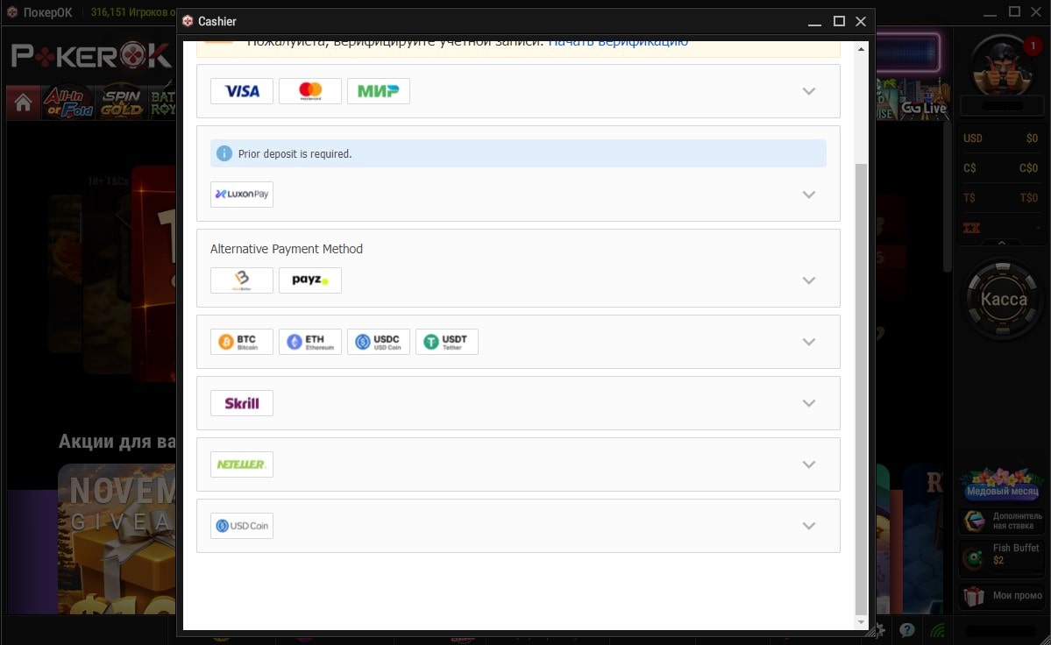Screen dimensions: 1051x645
Task: Open the All-In or Fold game icon
Action: click(x=68, y=103)
